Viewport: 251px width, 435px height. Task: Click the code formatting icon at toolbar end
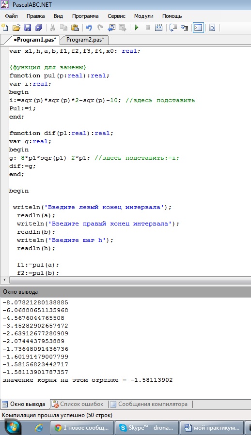[212, 28]
